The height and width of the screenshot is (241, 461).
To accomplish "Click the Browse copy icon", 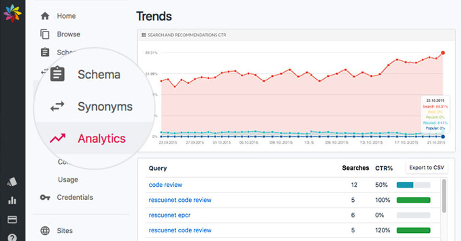I will coord(45,34).
